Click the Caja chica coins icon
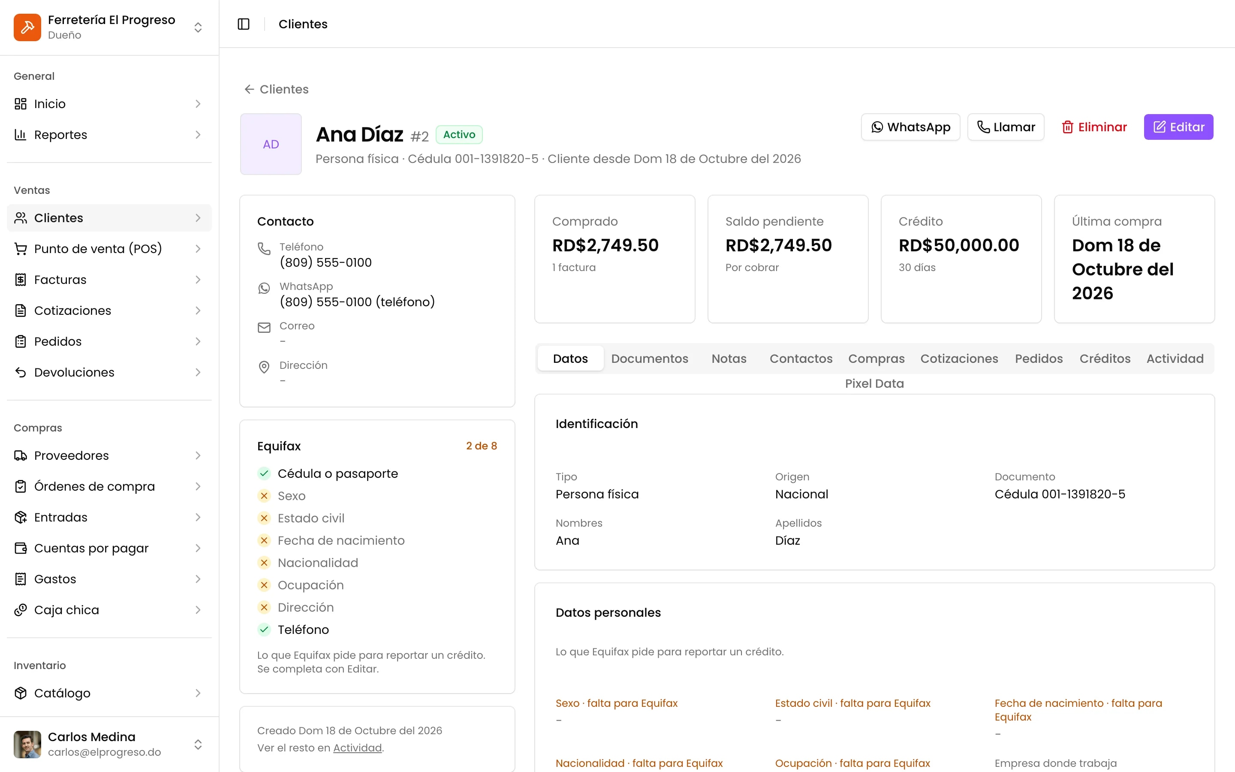Screen dimensions: 1235x772 [x=21, y=610]
